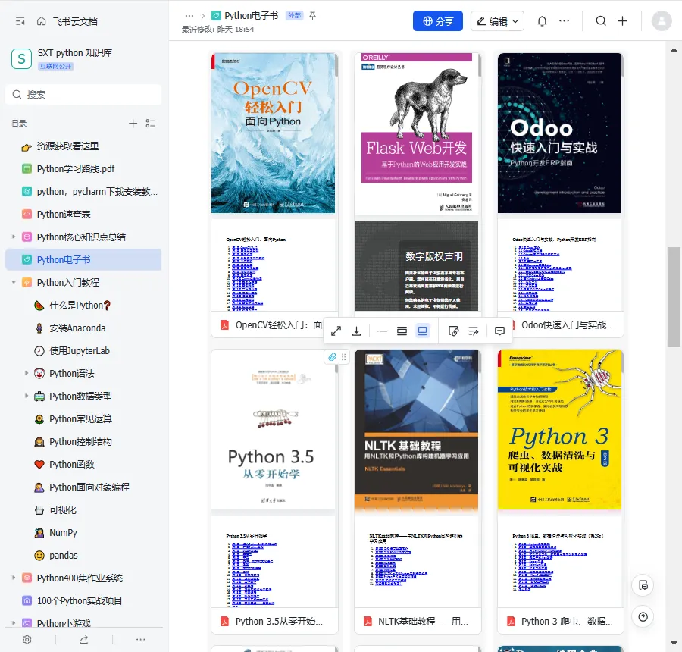This screenshot has height=652, width=682.
Task: Toggle the directory list view icon
Action: tap(151, 124)
